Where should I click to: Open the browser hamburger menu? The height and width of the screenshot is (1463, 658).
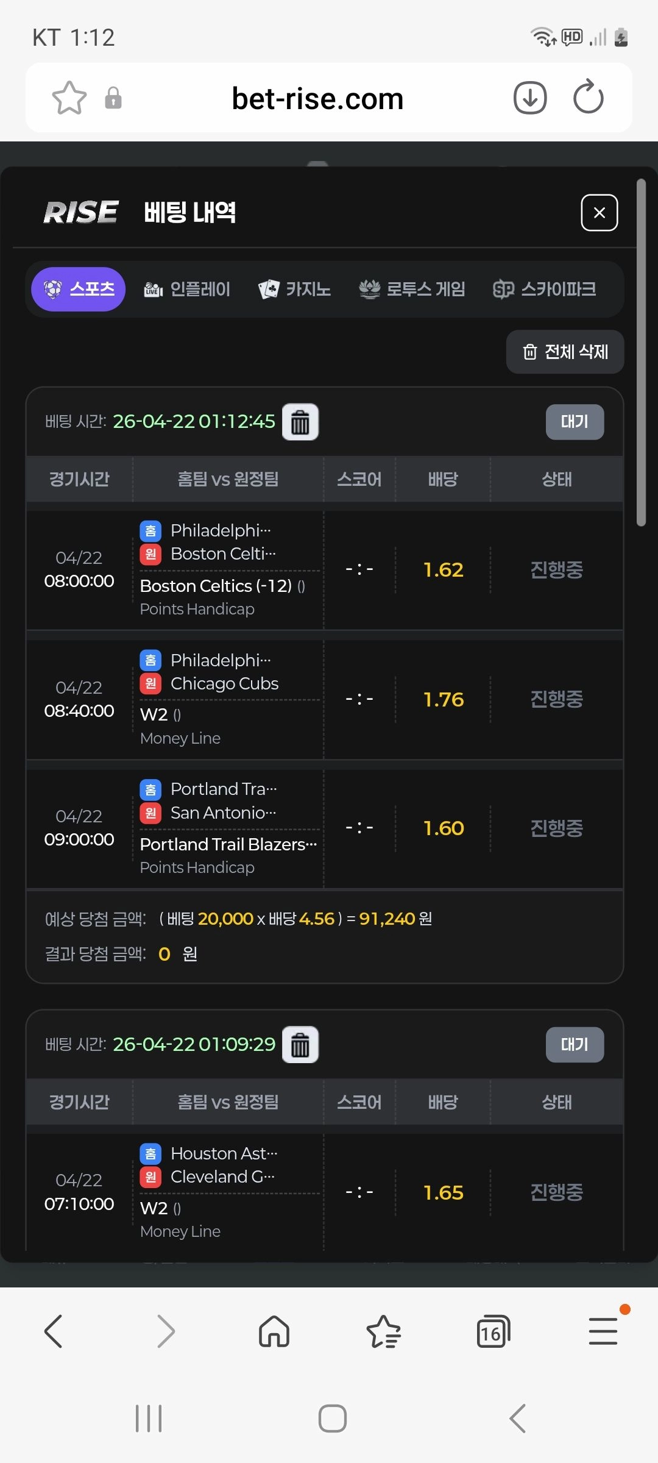pos(603,1331)
